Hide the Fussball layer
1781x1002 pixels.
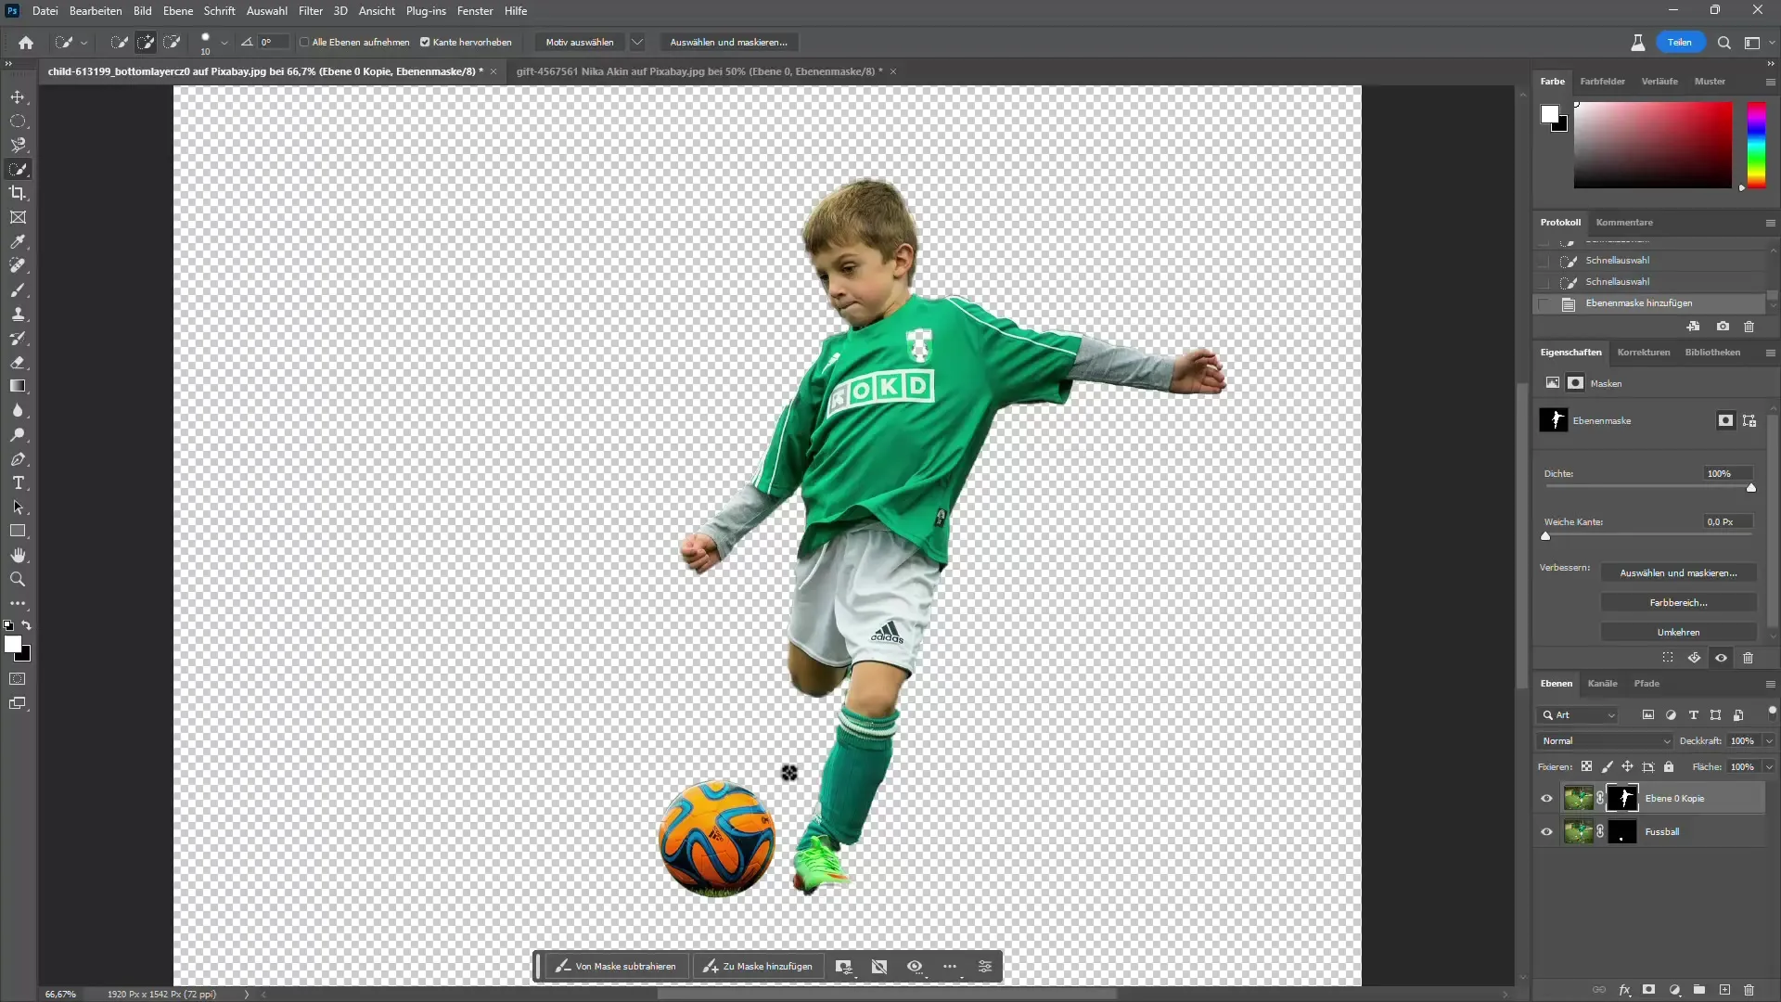1546,832
